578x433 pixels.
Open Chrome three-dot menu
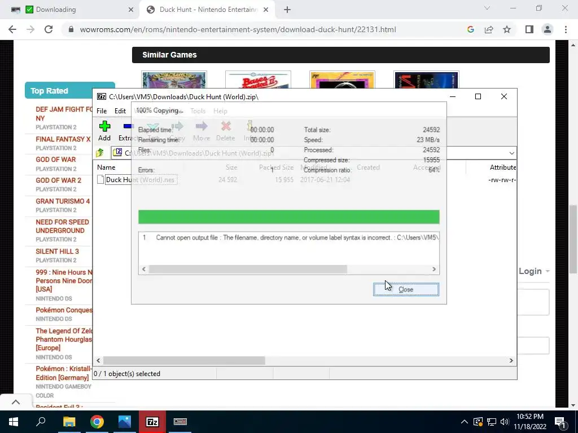tap(566, 29)
